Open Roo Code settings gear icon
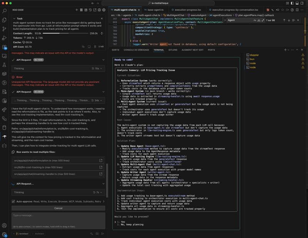Viewport: 308px width, 238px height. tap(104, 10)
